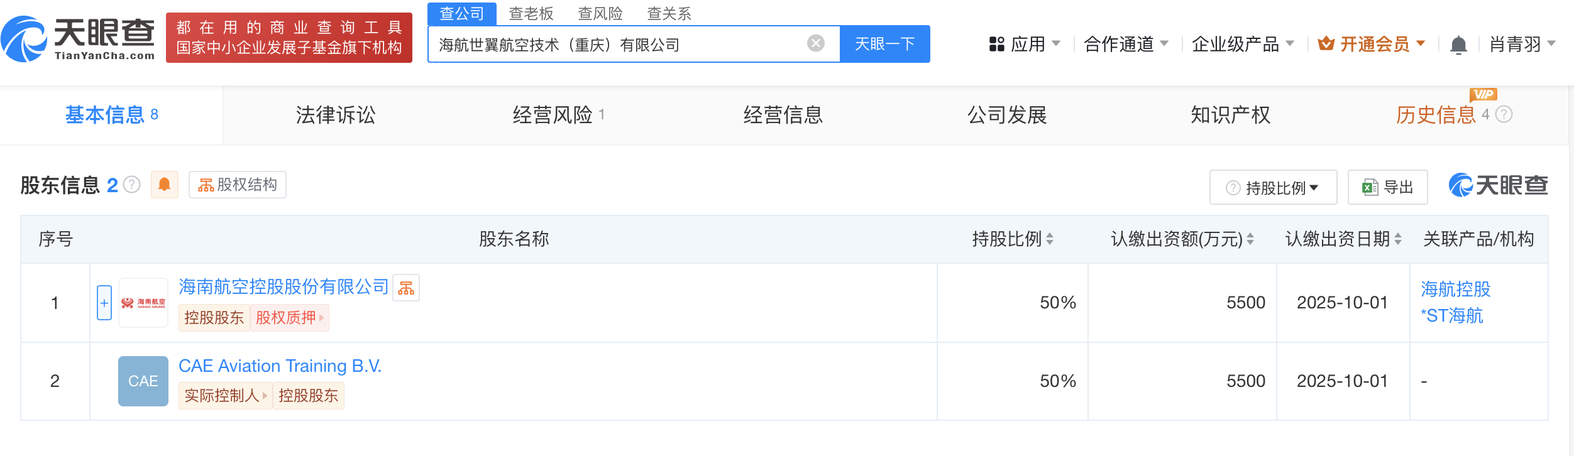Screen dimensions: 1574x456
Task: Click the 50% value in the CAE row
Action: [x=1058, y=381]
